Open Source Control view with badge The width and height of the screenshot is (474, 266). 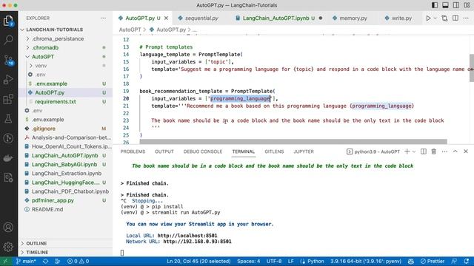pyautogui.click(x=8, y=60)
